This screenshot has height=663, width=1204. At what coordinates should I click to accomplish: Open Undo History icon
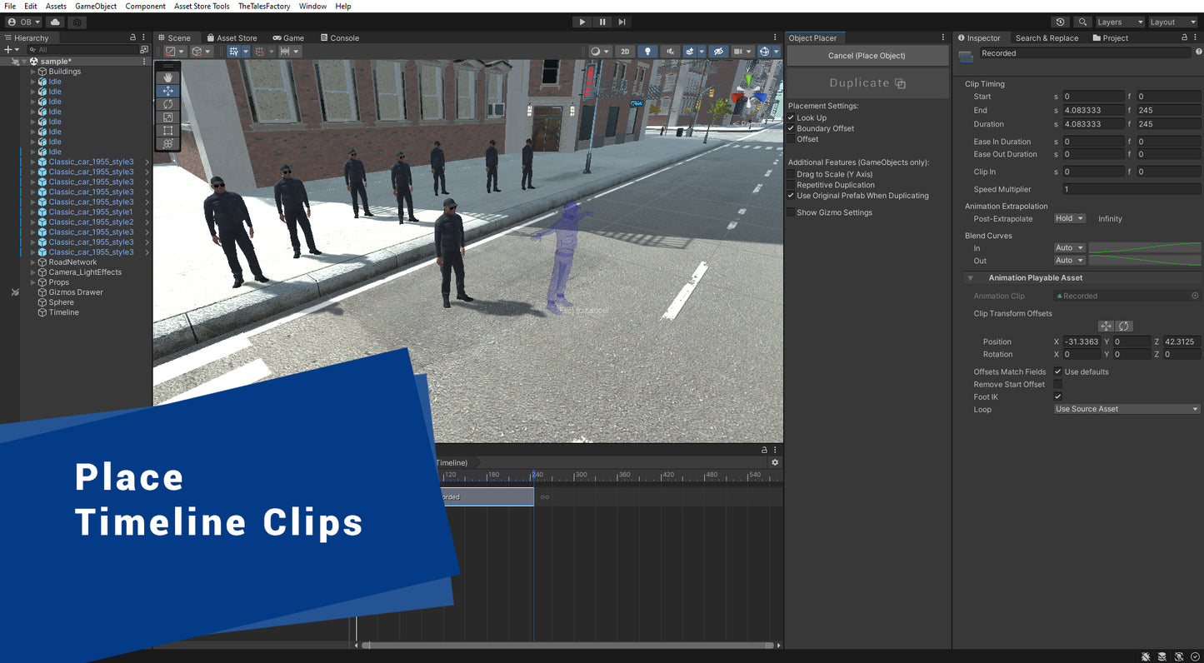(1060, 22)
